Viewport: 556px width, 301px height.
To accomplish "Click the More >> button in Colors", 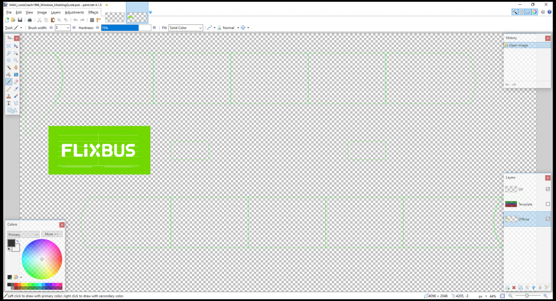I will [x=52, y=235].
